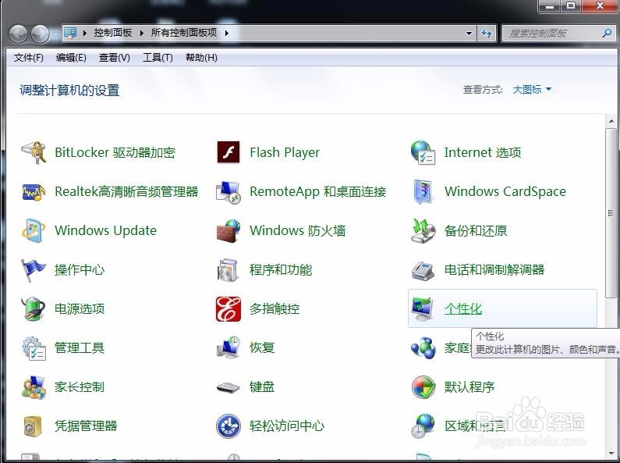Open the 程序和功能 icon
Viewport: 620px width, 463px height.
228,270
